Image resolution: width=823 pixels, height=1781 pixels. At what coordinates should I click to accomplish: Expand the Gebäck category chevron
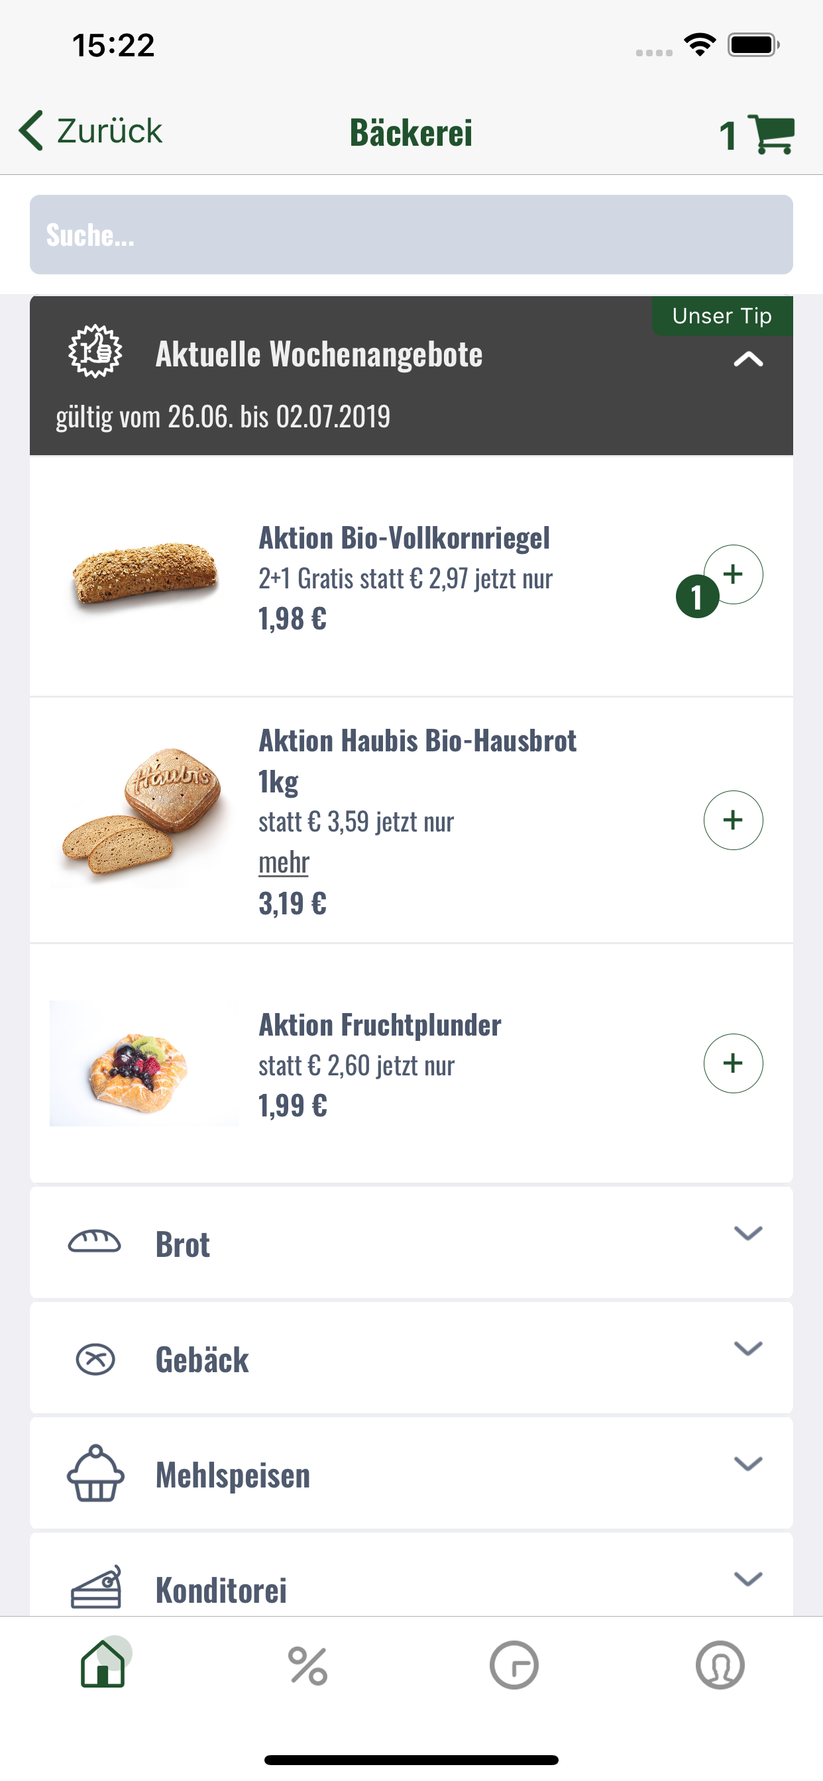[747, 1348]
